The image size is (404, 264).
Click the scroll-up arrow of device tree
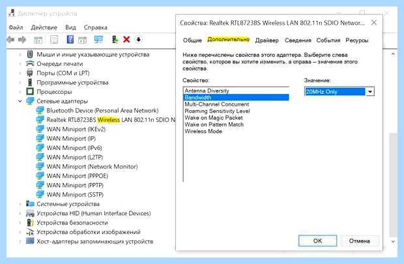[393, 54]
